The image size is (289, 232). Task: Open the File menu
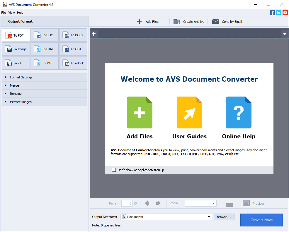pyautogui.click(x=4, y=13)
